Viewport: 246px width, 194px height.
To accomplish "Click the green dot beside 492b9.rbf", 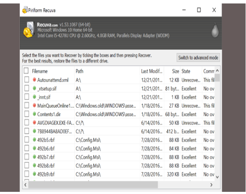I will click(35, 174).
